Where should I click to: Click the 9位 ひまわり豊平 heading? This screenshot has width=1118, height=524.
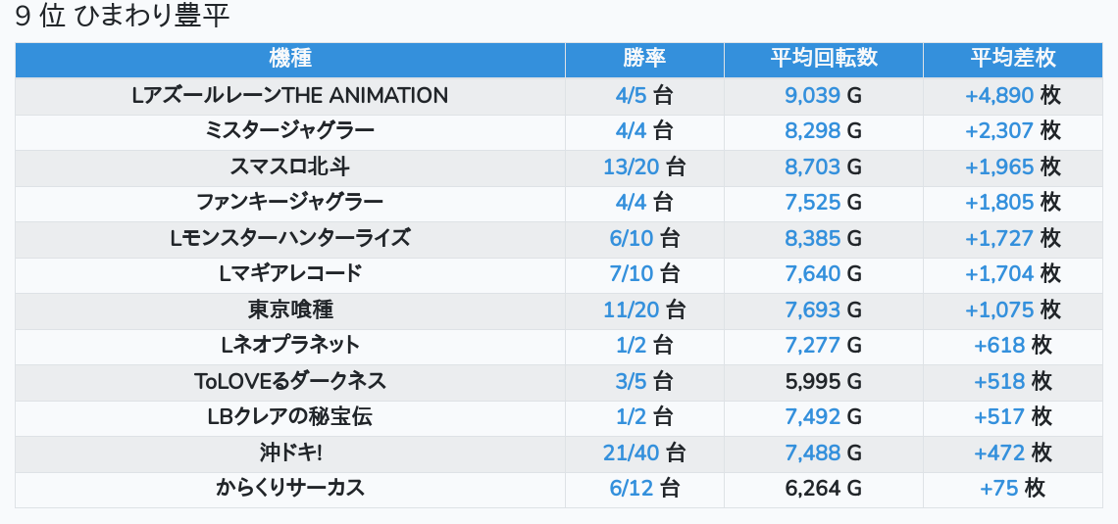123,17
